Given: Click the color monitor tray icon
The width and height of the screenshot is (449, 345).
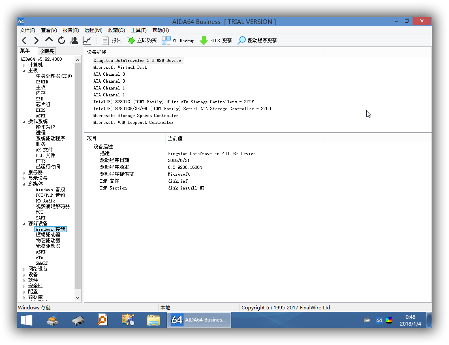Looking at the screenshot, I should pyautogui.click(x=389, y=320).
